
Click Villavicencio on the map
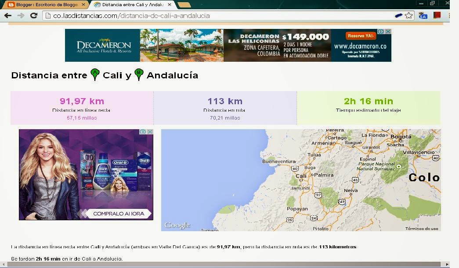click(x=419, y=152)
